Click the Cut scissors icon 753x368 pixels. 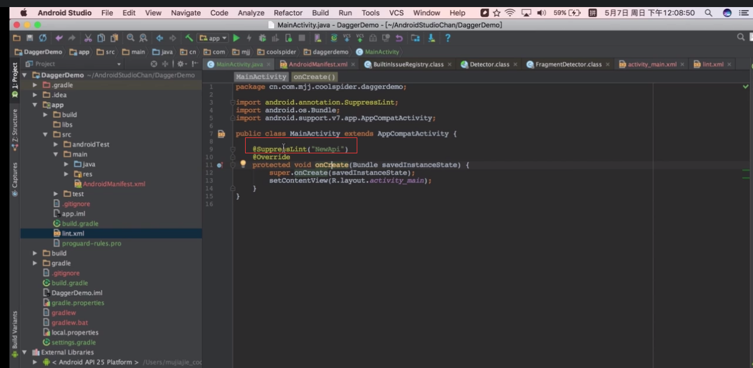[88, 38]
